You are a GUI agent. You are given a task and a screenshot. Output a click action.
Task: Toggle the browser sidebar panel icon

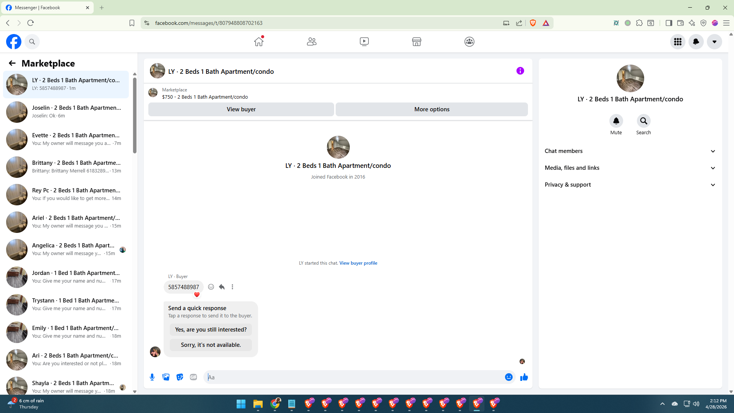pos(669,23)
